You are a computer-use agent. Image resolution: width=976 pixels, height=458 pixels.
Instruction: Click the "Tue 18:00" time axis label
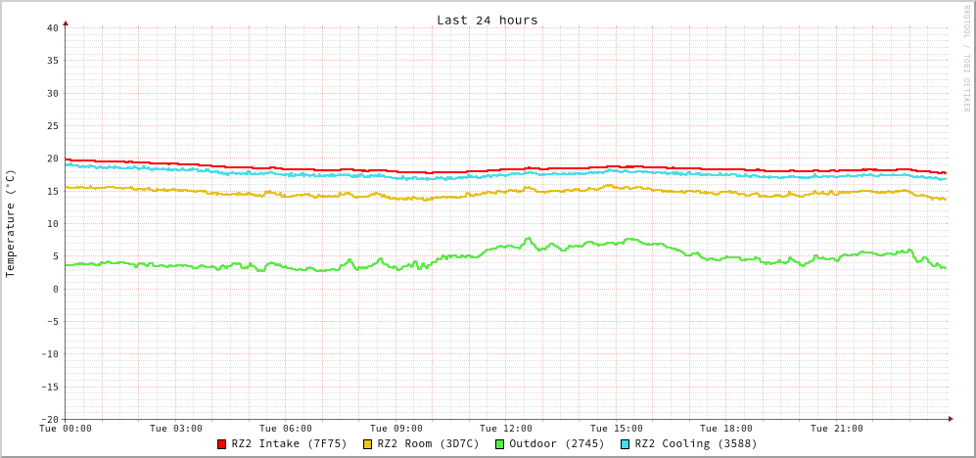pyautogui.click(x=726, y=429)
